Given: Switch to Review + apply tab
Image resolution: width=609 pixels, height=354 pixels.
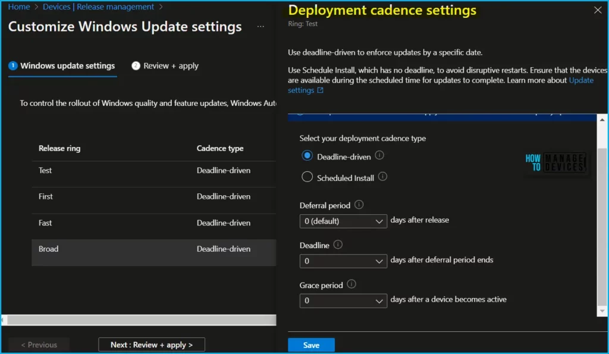Looking at the screenshot, I should tap(165, 65).
